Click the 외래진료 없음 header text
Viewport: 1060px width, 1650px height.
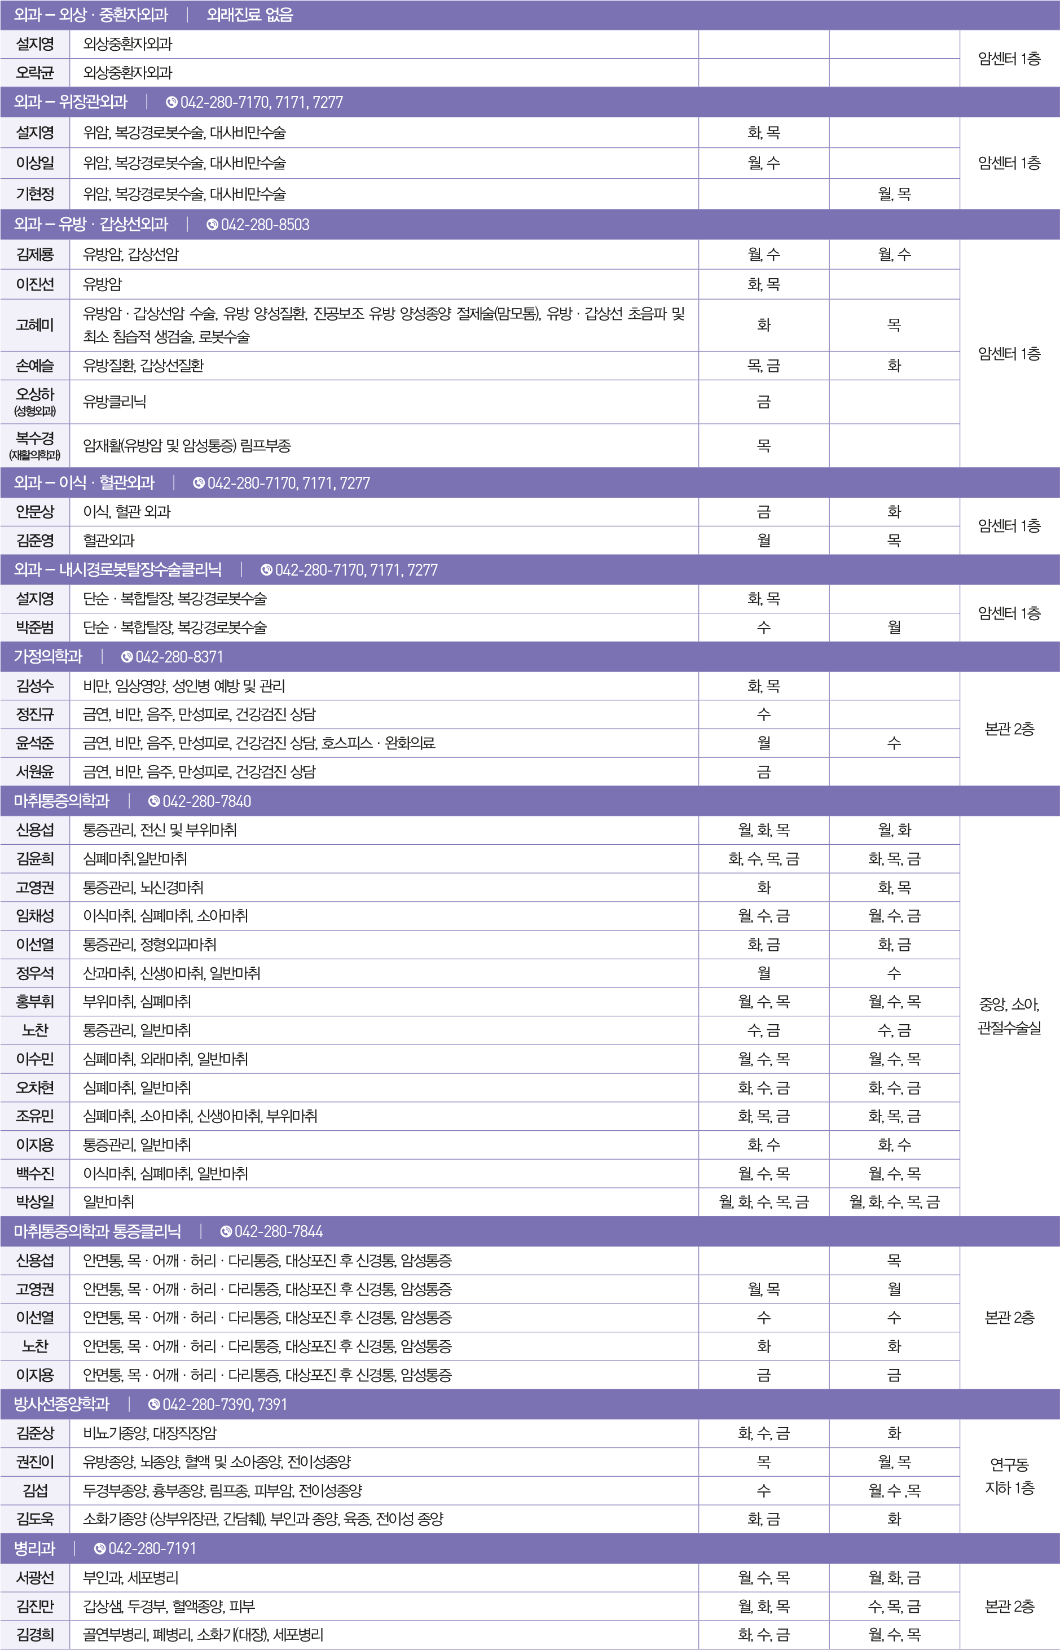pos(250,15)
